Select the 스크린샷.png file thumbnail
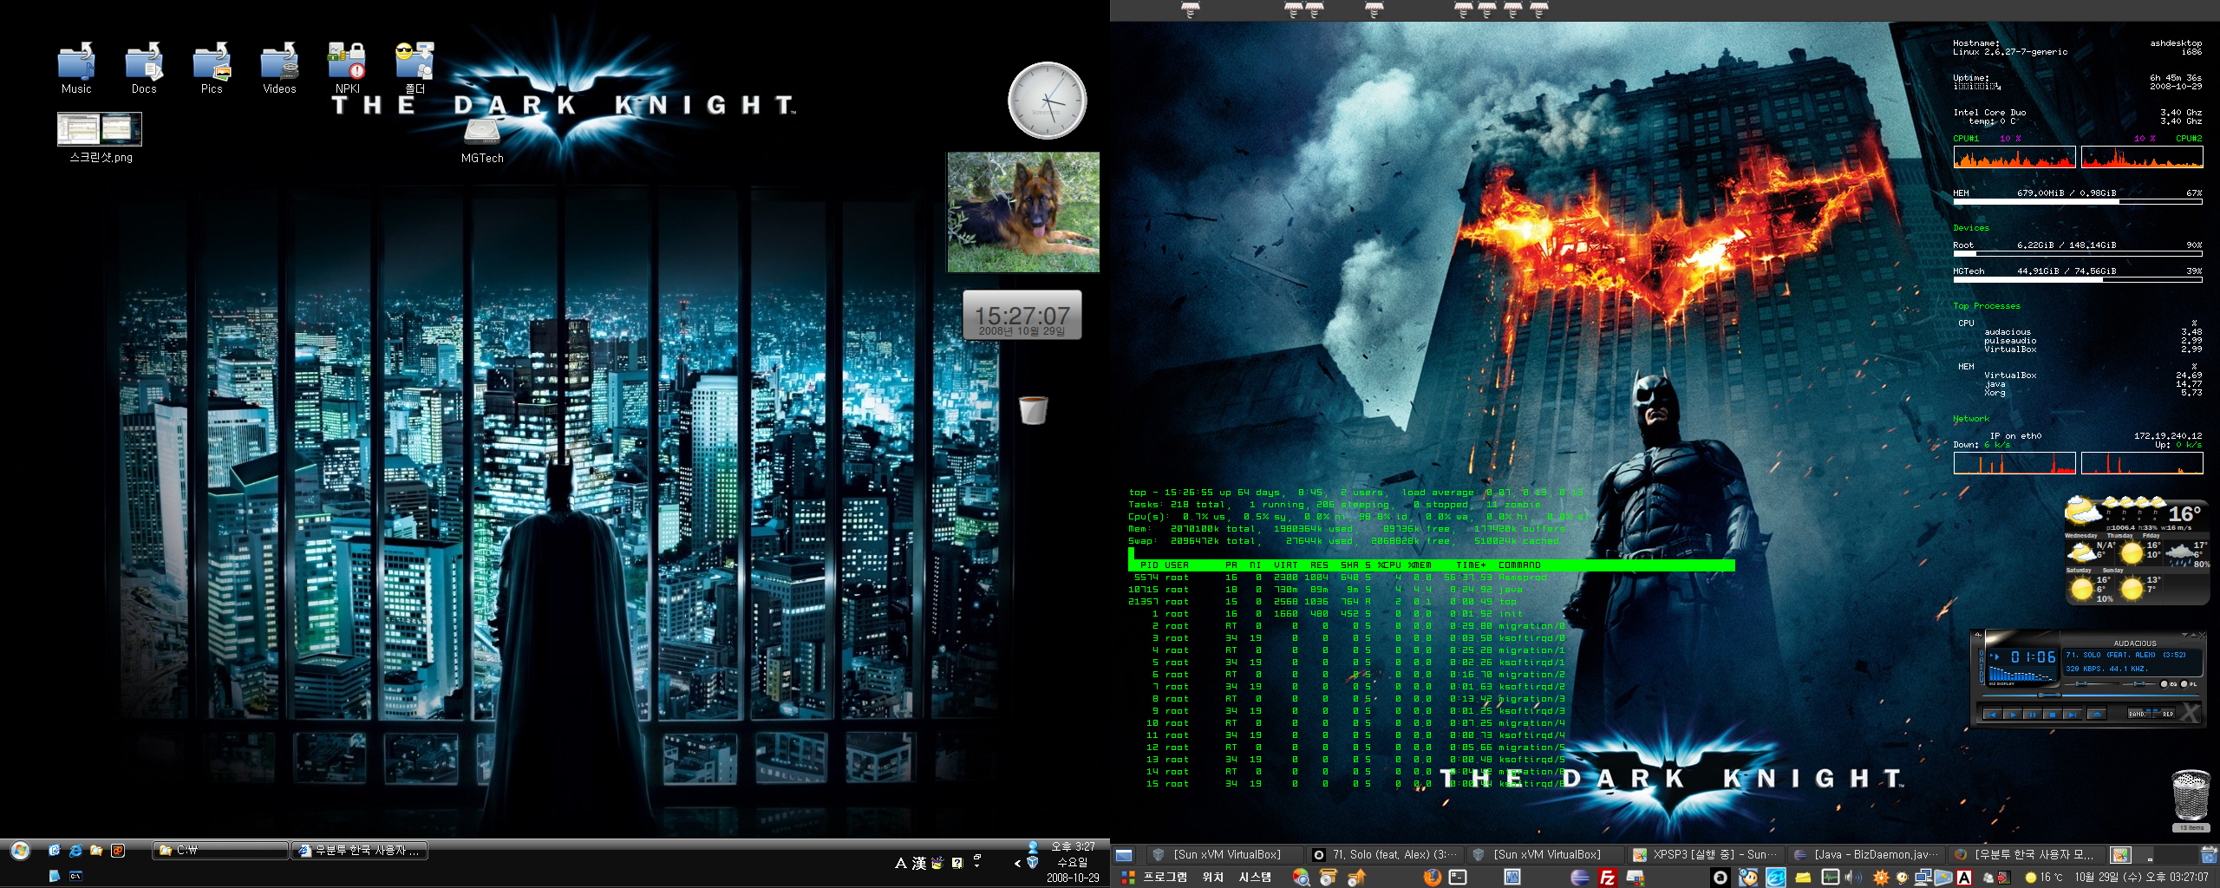The height and width of the screenshot is (888, 2220). (x=100, y=137)
